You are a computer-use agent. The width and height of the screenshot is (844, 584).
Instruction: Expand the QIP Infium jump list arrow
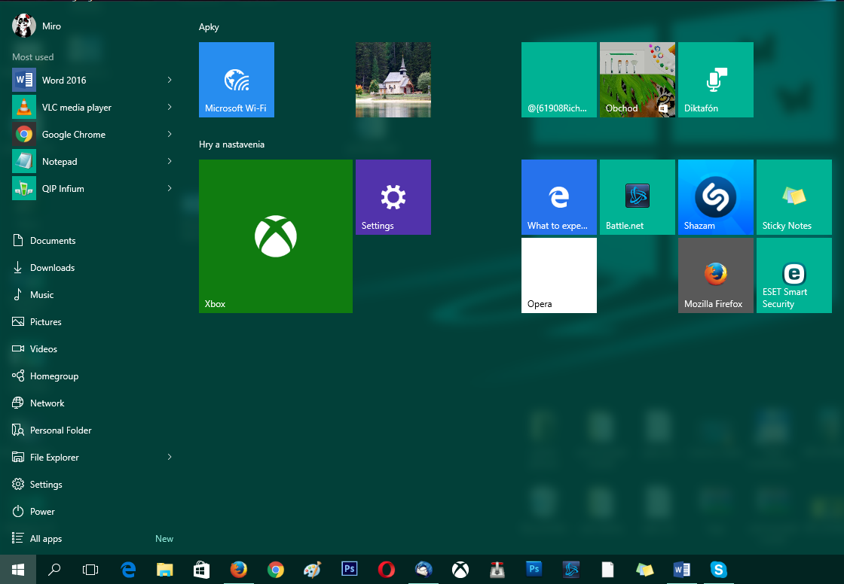[170, 188]
